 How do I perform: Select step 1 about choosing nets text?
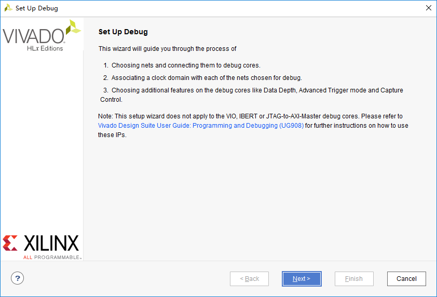tap(182, 65)
